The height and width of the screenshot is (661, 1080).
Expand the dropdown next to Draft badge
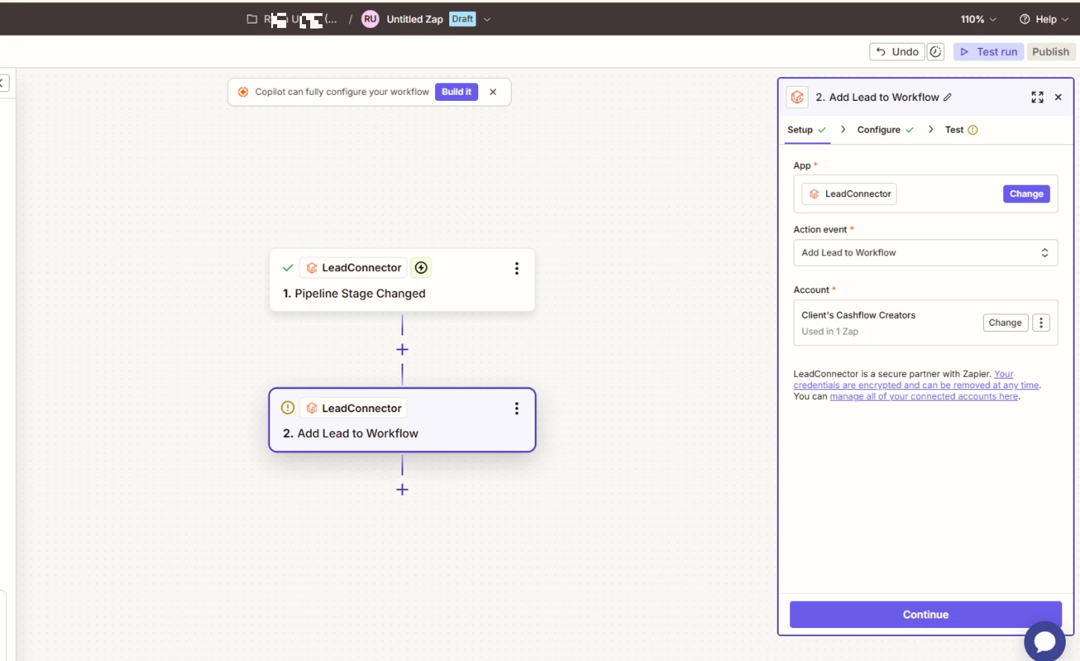(x=487, y=19)
